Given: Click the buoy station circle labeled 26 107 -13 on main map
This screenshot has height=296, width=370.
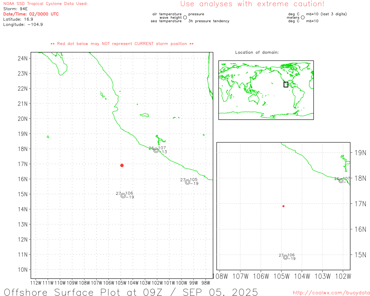Looking at the screenshot, I should [156, 150].
